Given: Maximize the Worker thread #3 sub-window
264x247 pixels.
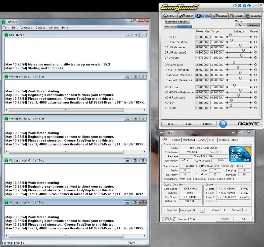Looking at the screenshot, I should (135, 160).
